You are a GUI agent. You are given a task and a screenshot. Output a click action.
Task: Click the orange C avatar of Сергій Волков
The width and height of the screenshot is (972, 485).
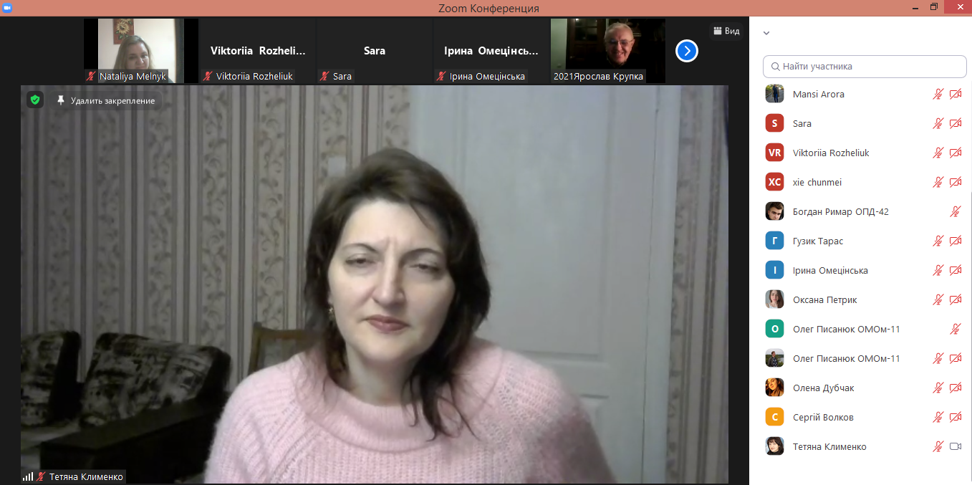pyautogui.click(x=774, y=417)
